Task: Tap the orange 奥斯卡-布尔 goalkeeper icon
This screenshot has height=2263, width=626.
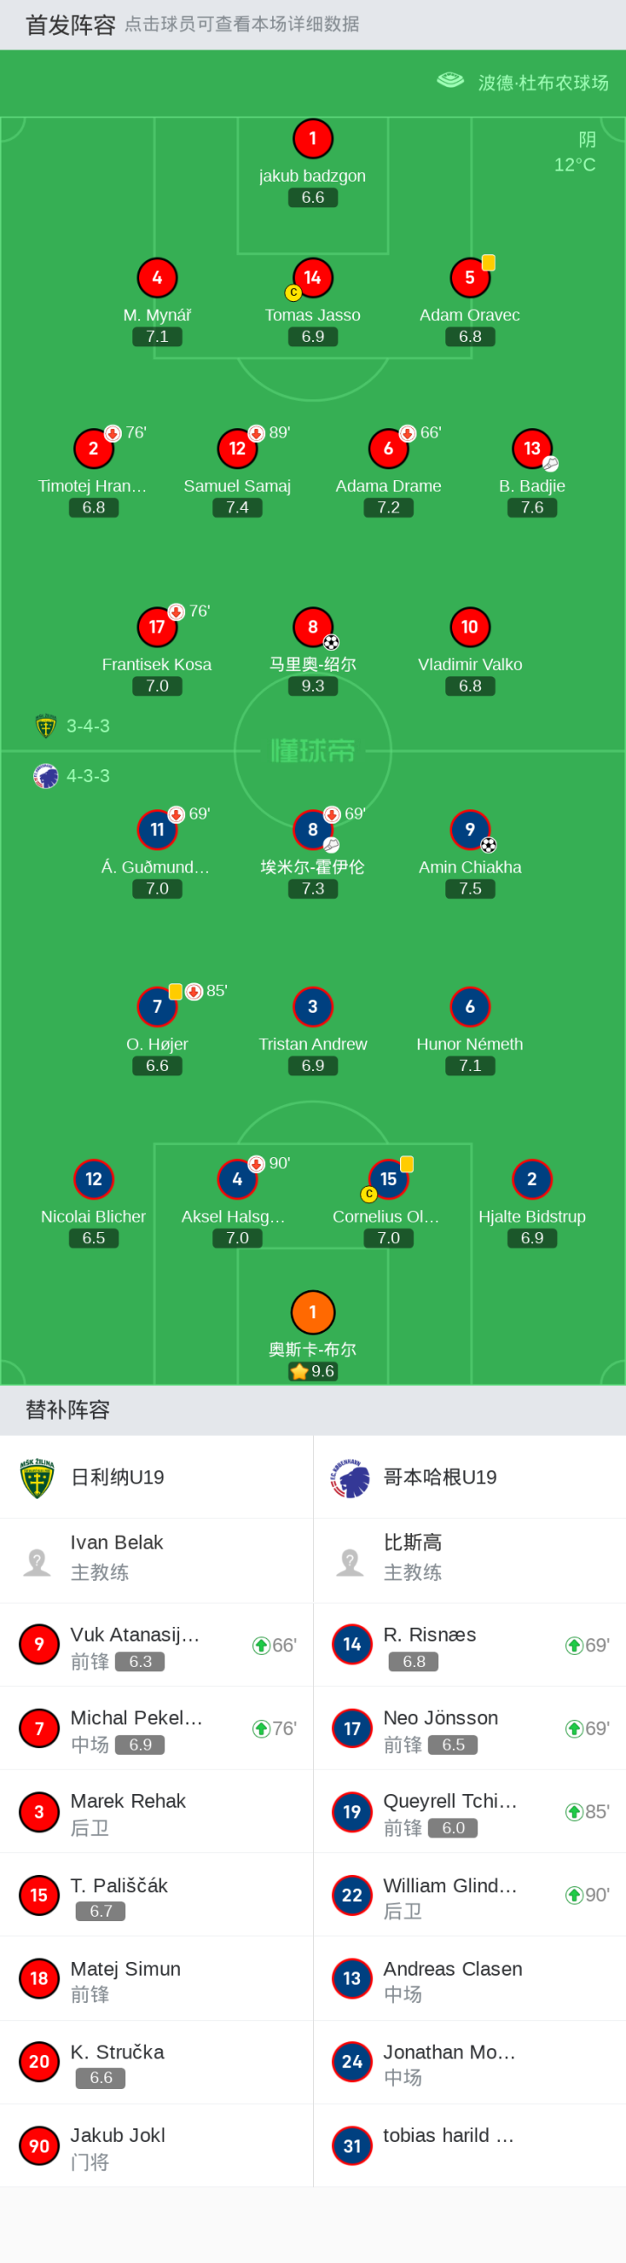Action: click(x=312, y=1311)
